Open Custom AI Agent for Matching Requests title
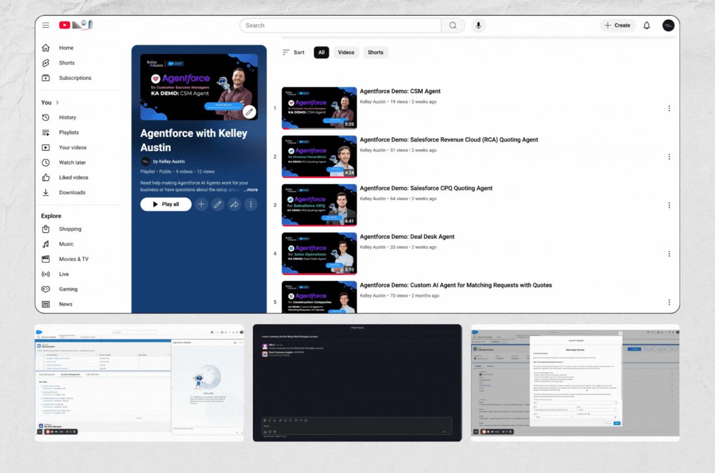Viewport: 715px width, 473px height. coord(456,285)
